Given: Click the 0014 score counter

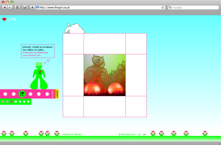Looking at the screenshot, I should tap(12, 19).
